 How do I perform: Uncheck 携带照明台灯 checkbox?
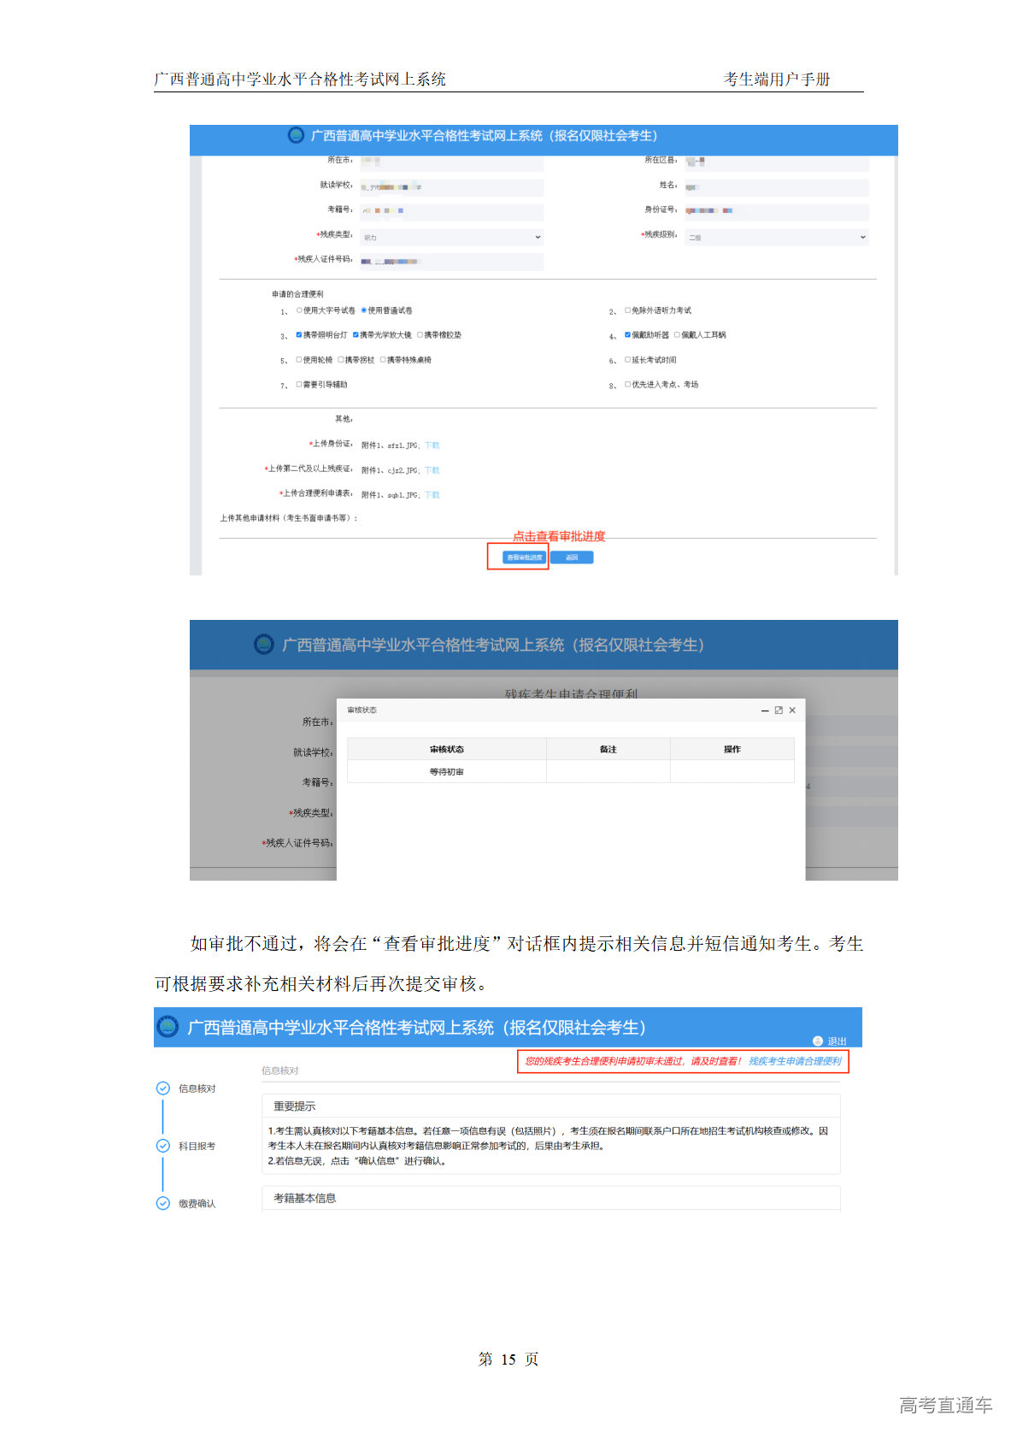pos(299,335)
